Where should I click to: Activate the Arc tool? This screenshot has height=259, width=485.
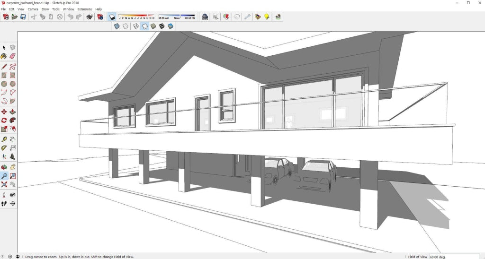pyautogui.click(x=4, y=92)
